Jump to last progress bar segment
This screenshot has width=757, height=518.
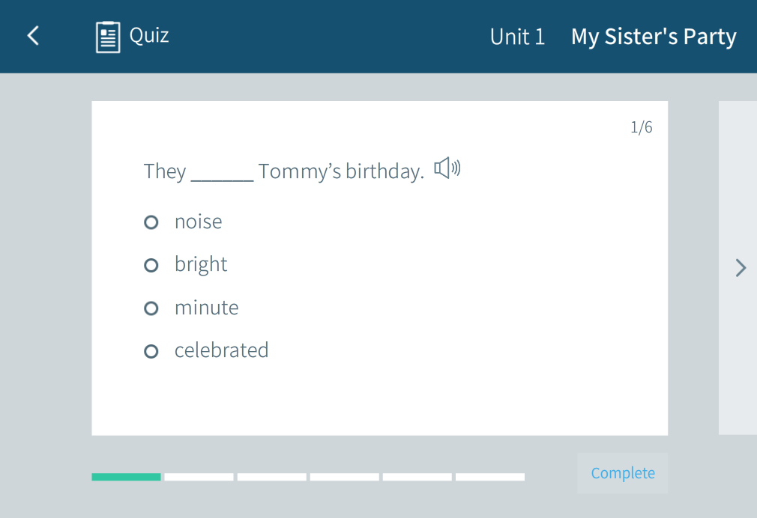click(x=489, y=477)
